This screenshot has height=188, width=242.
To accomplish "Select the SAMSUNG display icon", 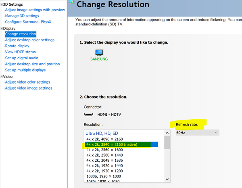I will coord(99,52).
